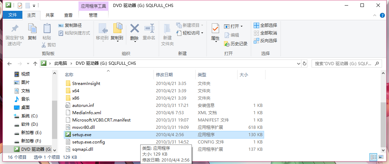Click 此电脑 in the address bar
This screenshot has height=164, width=389.
pos(61,63)
